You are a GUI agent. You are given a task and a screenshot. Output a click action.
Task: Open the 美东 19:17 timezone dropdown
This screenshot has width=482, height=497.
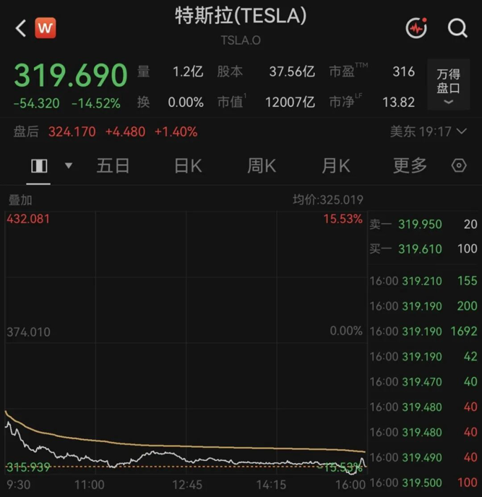pyautogui.click(x=428, y=131)
